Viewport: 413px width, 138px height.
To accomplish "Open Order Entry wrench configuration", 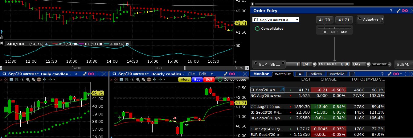I will coord(399,11).
